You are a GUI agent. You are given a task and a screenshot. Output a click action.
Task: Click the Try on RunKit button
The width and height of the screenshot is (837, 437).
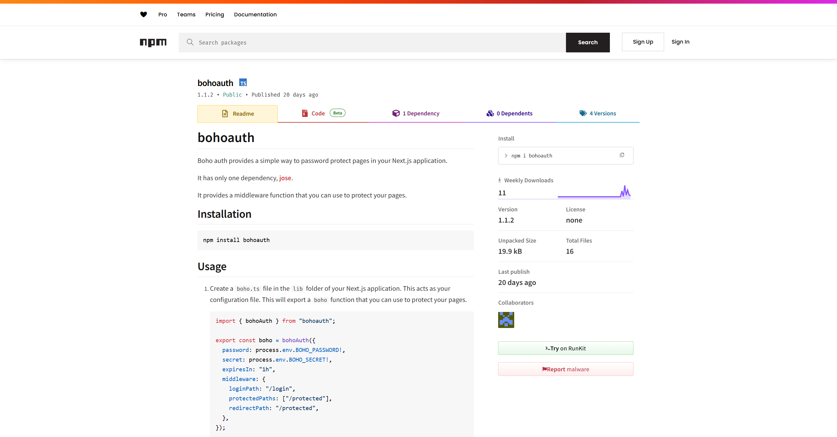[565, 348]
